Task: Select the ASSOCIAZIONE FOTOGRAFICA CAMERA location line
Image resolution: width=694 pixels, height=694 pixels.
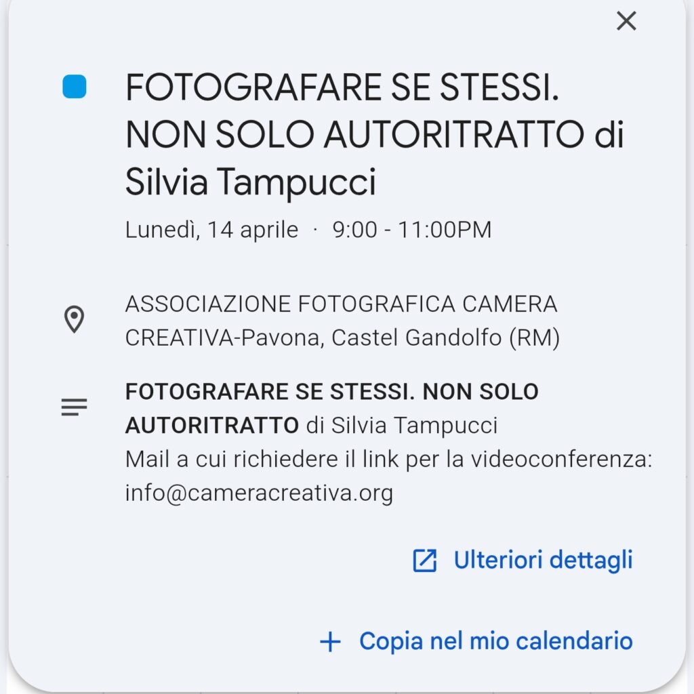Action: [341, 304]
